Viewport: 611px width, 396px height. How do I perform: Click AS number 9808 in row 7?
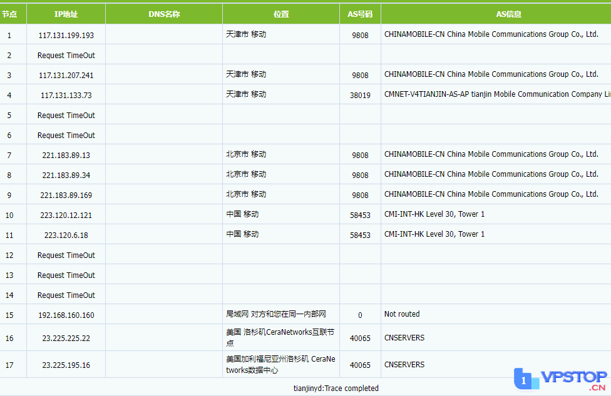click(x=360, y=156)
